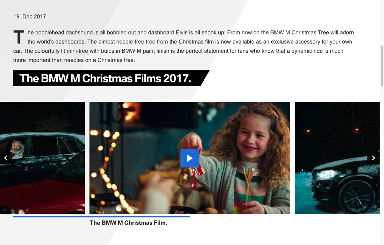This screenshot has height=245, width=384.
Task: Select the black BMW front wheel slide
Action: 337,158
